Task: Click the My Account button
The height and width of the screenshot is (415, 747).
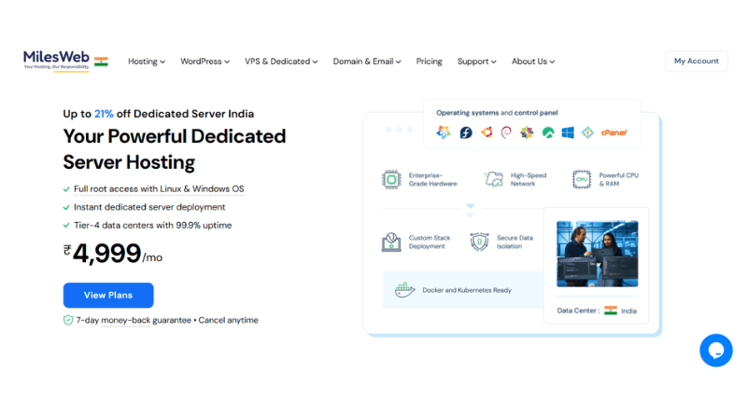Action: point(696,61)
